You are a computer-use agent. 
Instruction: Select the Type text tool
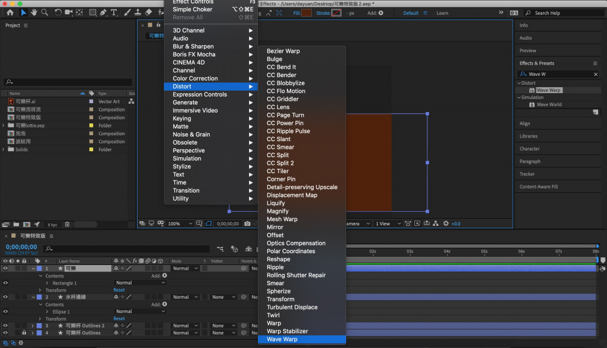pos(114,12)
